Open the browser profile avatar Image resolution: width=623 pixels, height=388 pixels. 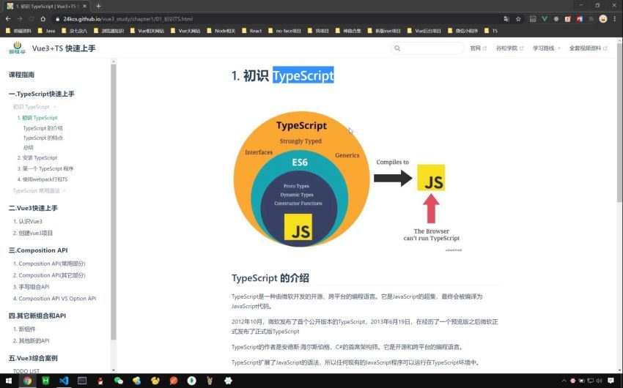point(602,18)
